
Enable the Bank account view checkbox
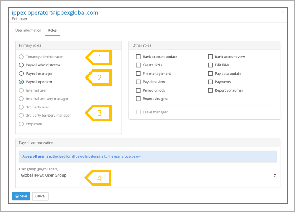pyautogui.click(x=210, y=57)
